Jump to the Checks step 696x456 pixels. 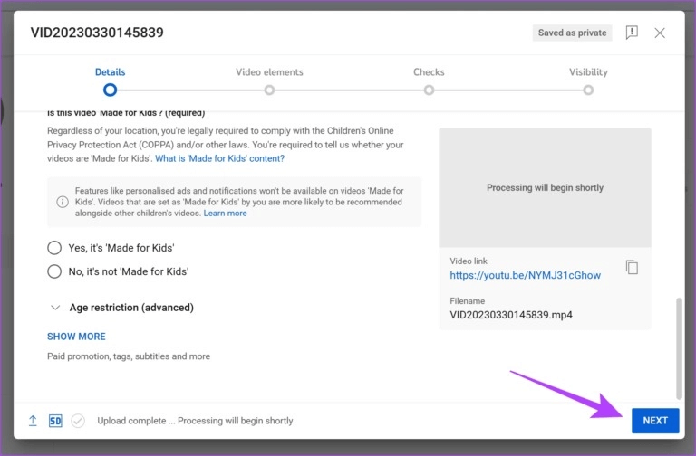tap(429, 90)
